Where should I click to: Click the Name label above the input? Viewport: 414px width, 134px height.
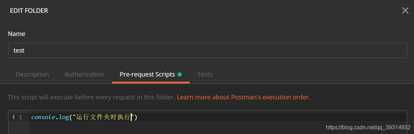(x=17, y=34)
